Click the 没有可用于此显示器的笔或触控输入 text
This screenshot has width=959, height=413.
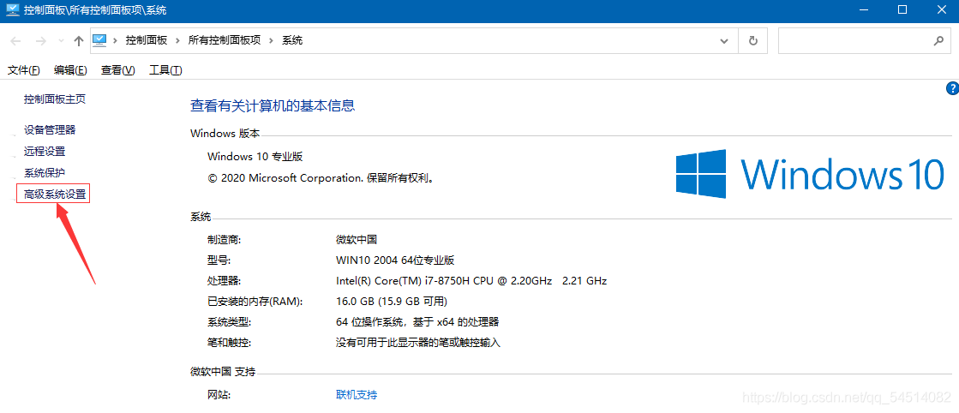click(x=418, y=342)
